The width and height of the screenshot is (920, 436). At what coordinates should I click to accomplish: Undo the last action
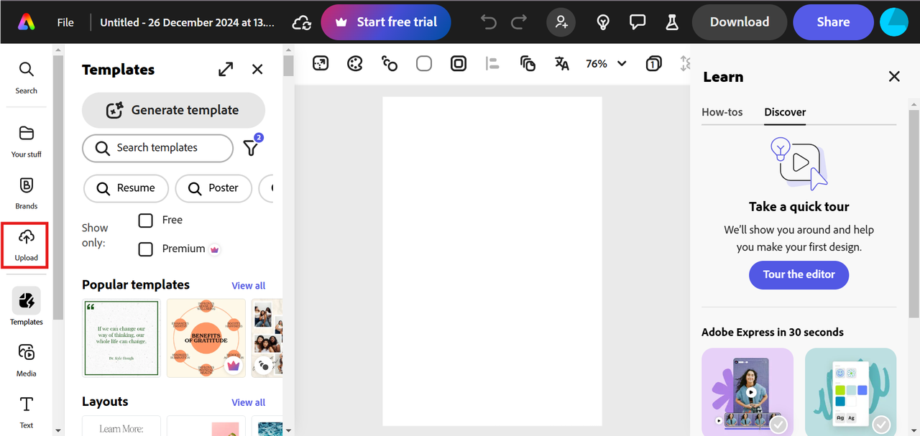coord(489,22)
